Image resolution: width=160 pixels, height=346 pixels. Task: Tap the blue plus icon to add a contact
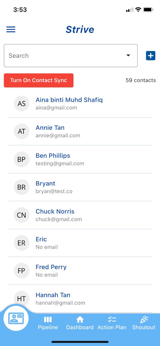151,55
